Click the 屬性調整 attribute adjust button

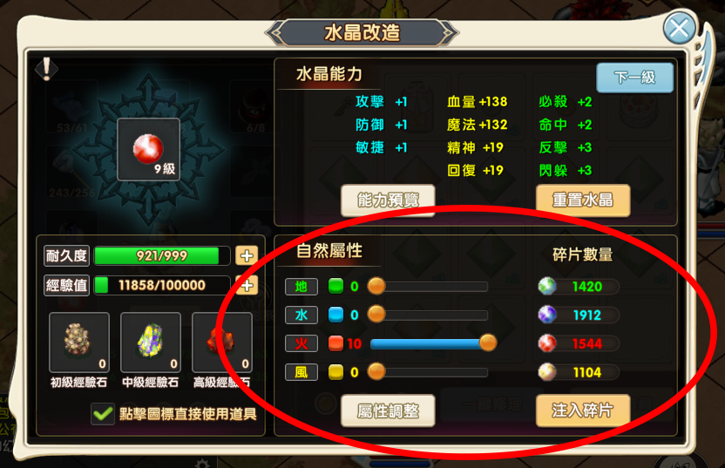[x=388, y=410]
